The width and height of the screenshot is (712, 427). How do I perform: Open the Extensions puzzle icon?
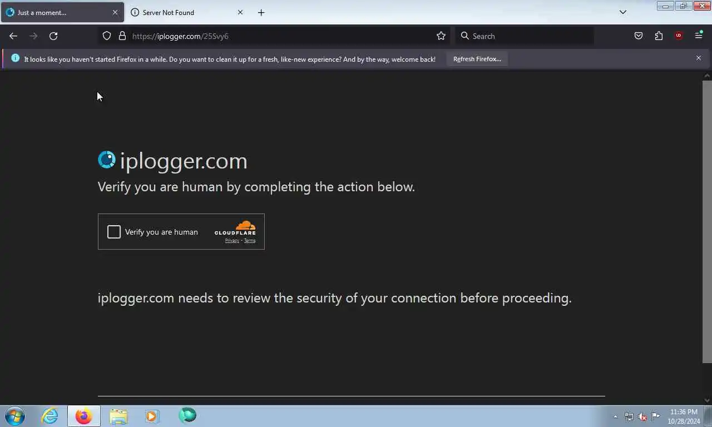pyautogui.click(x=659, y=36)
